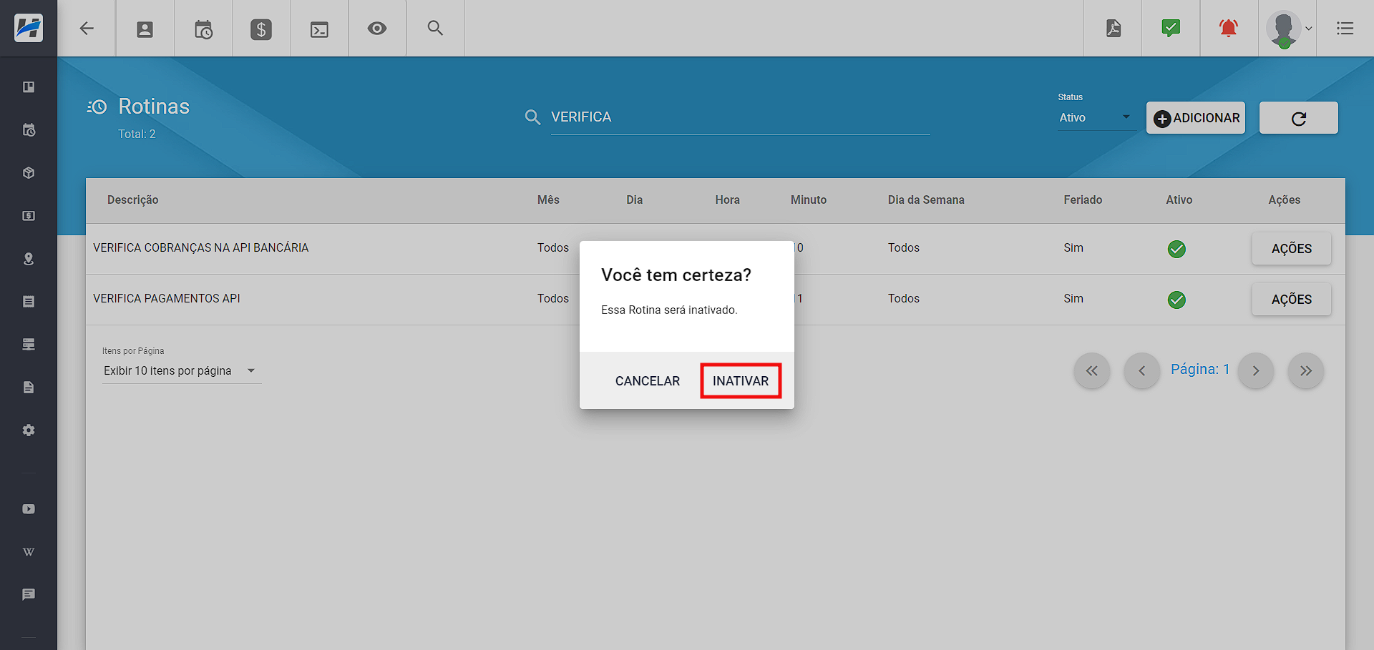Open the sidebar cube package icon
The height and width of the screenshot is (650, 1374).
click(x=29, y=173)
